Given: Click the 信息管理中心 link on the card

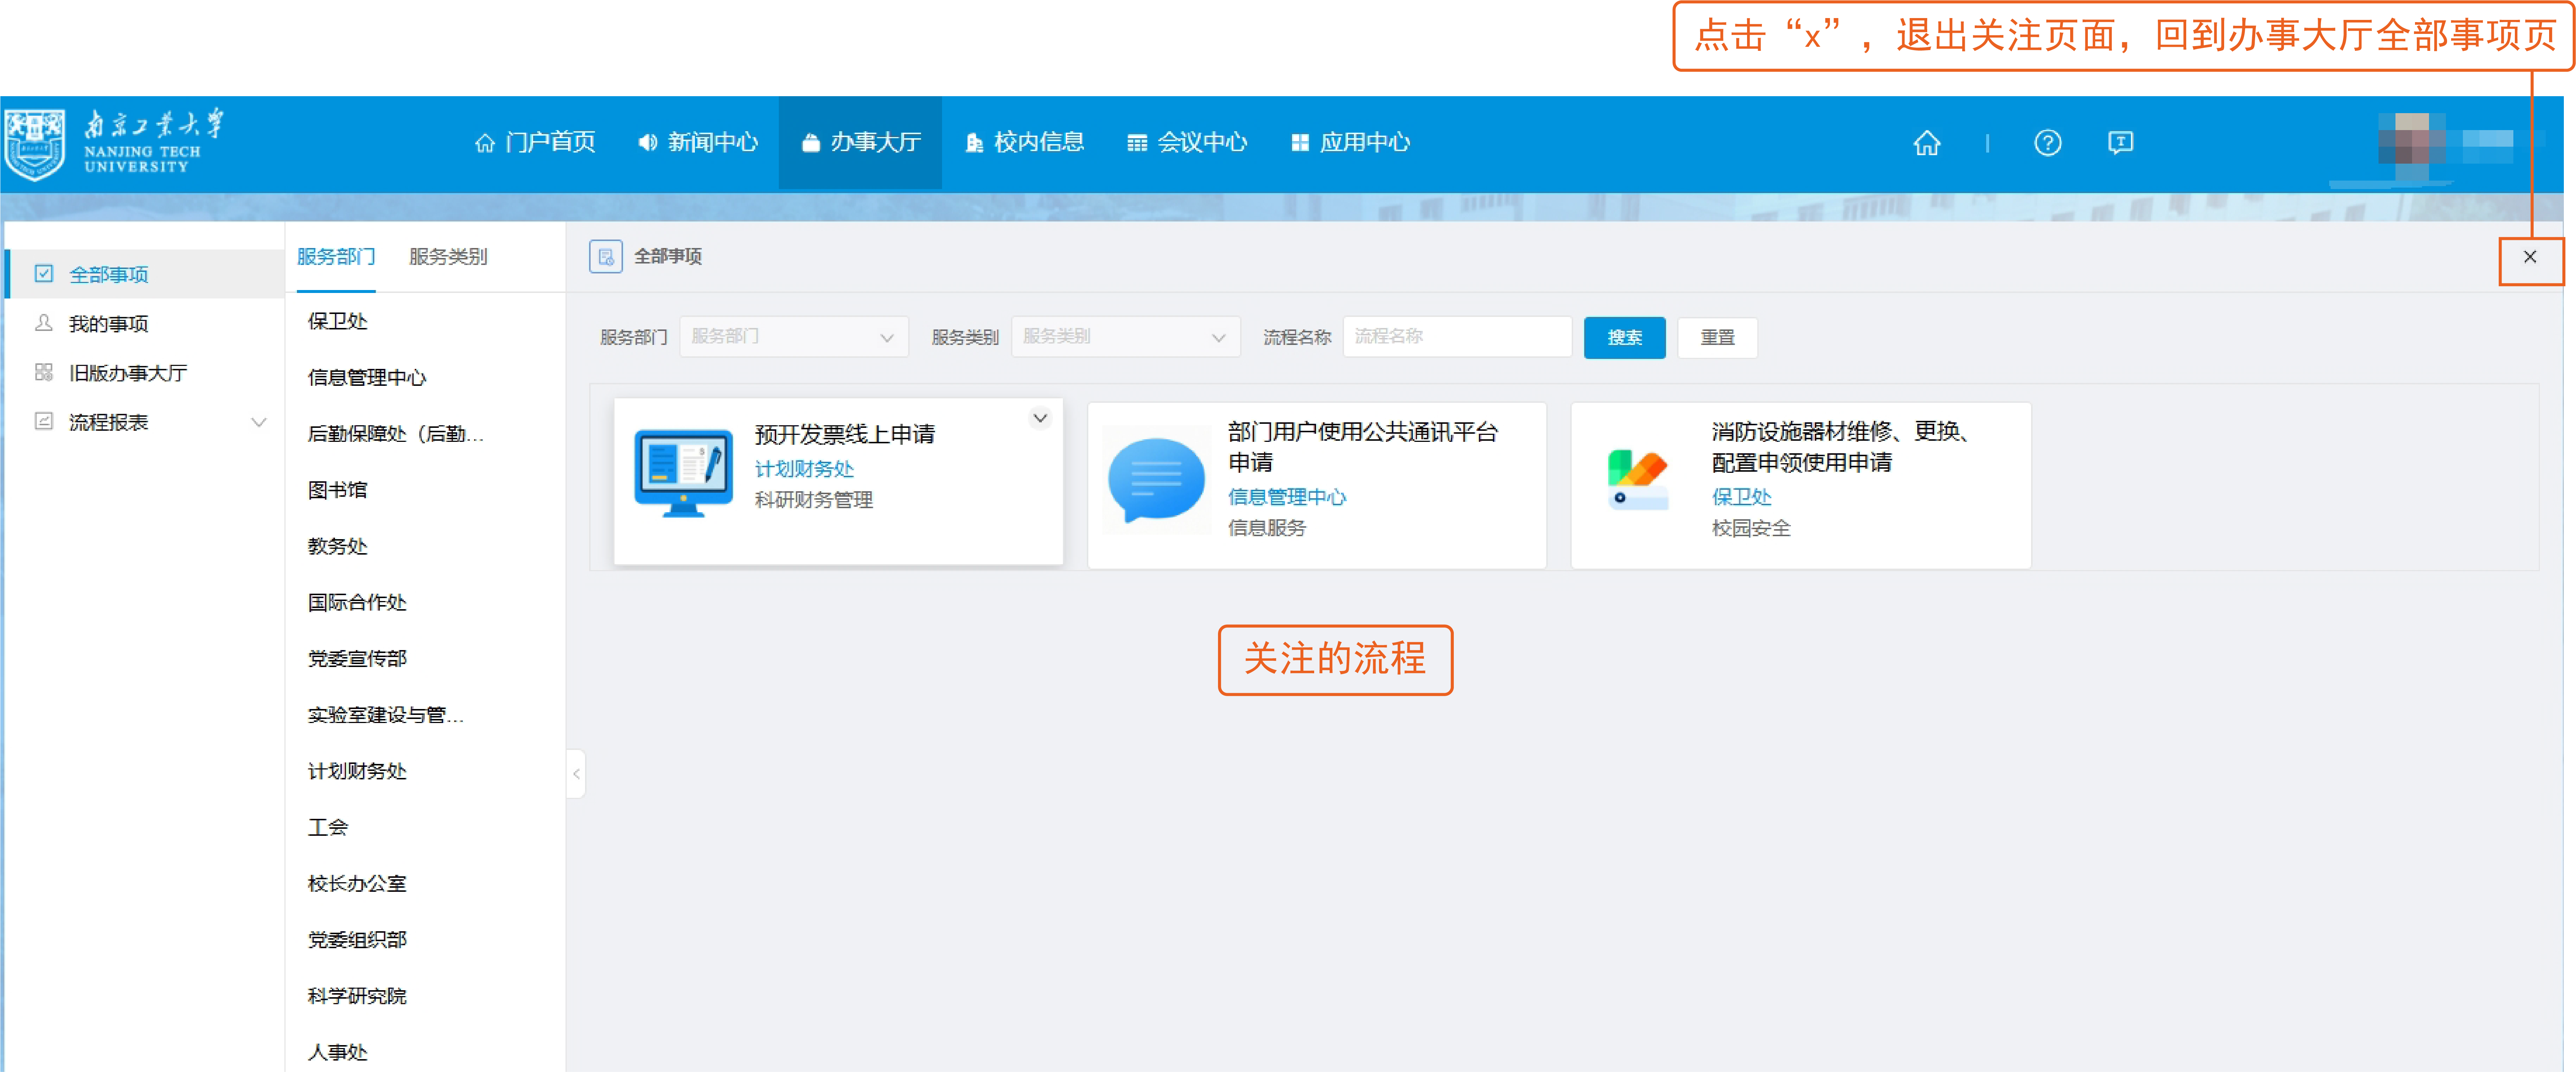Looking at the screenshot, I should coord(1287,497).
